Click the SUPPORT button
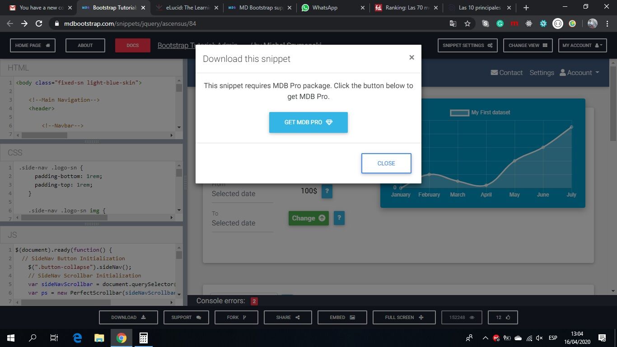 click(x=186, y=318)
